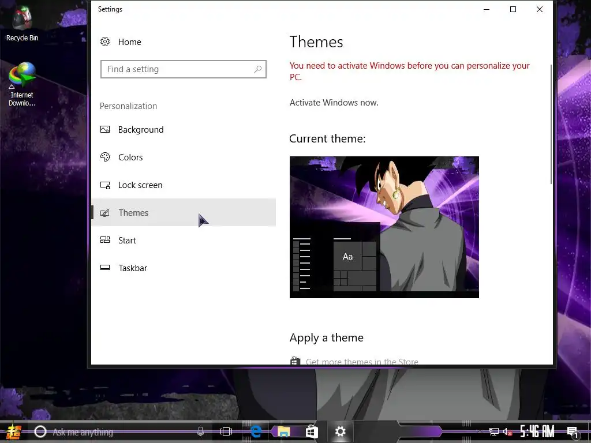This screenshot has height=443, width=591.
Task: Open the Action Center notifications icon
Action: (573, 432)
